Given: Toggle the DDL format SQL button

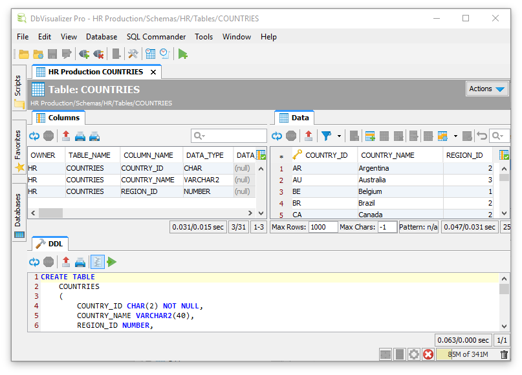Looking at the screenshot, I should coord(96,262).
